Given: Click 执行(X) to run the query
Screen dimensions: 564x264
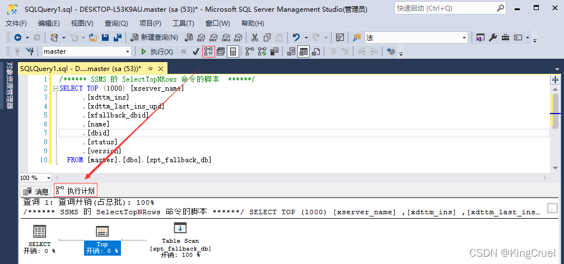Looking at the screenshot, I should point(156,51).
